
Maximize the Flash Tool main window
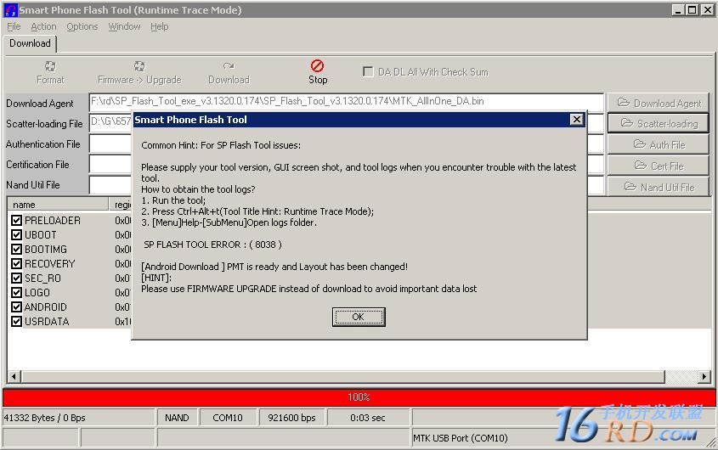(x=693, y=9)
